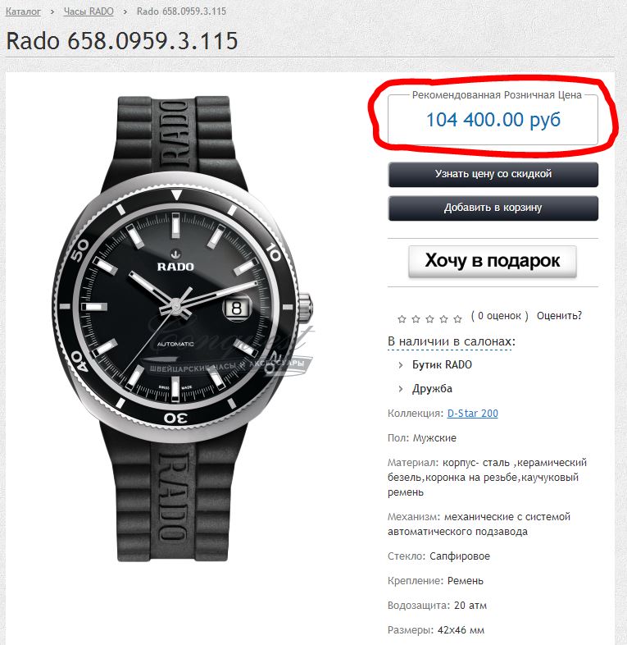Viewport: 627px width, 645px height.
Task: Click Добавить в корзину button
Action: pos(493,208)
